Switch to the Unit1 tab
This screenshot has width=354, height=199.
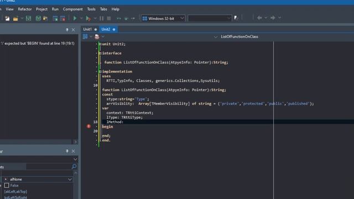tap(90, 29)
